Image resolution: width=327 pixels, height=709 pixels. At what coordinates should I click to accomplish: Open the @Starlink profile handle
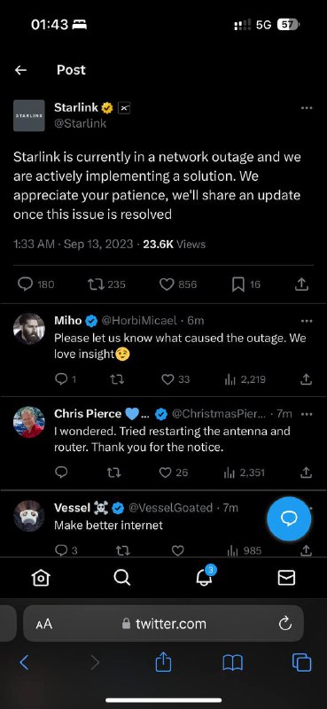point(80,123)
